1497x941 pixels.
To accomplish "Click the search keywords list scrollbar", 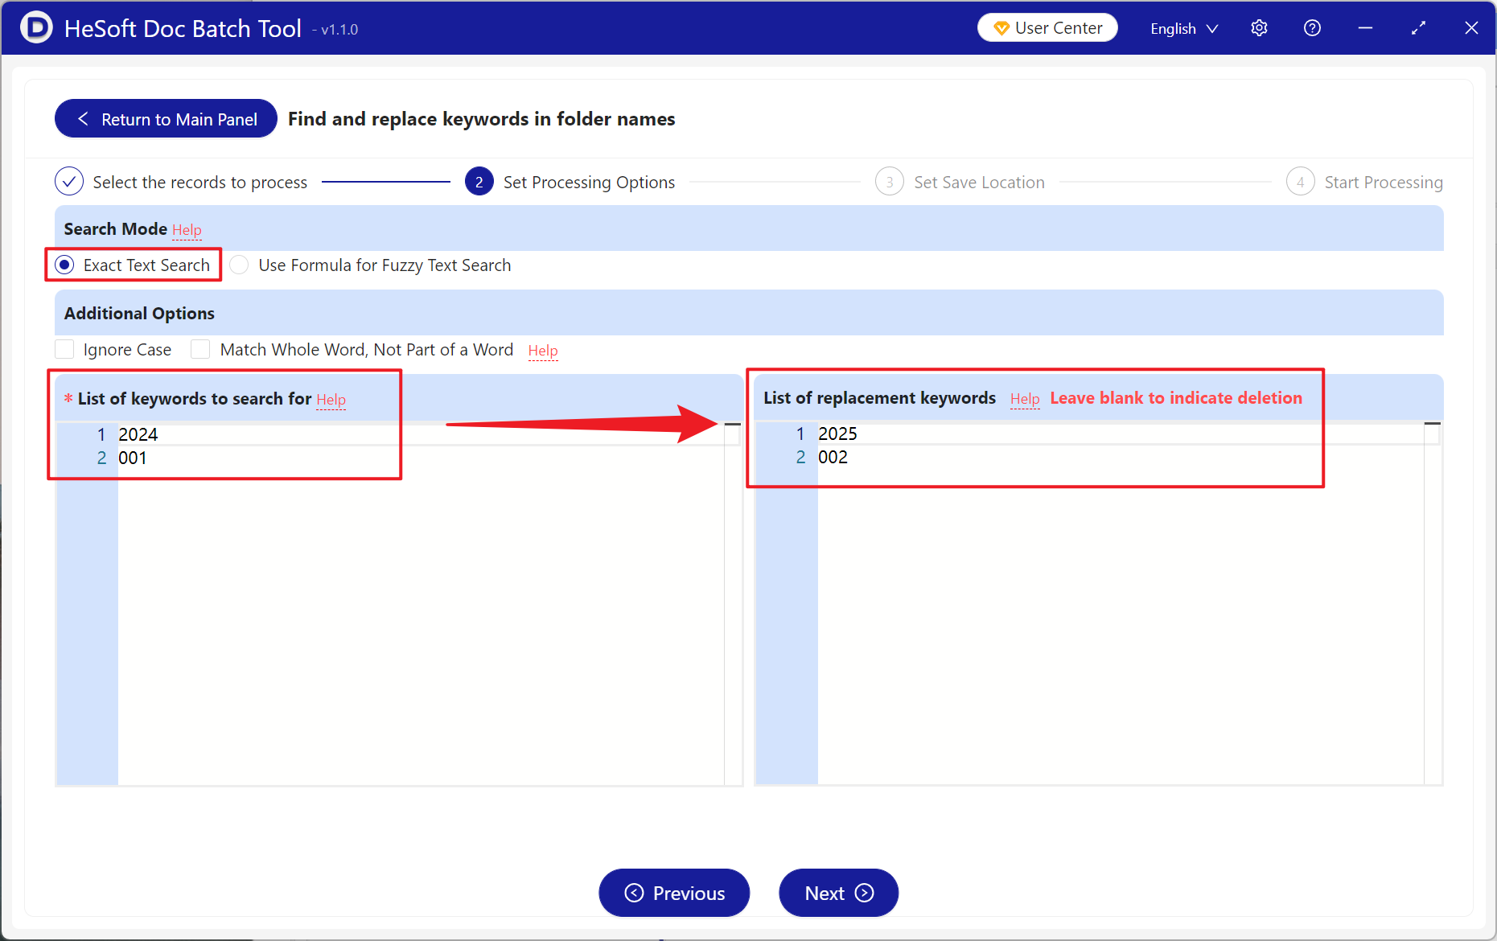I will tap(732, 603).
